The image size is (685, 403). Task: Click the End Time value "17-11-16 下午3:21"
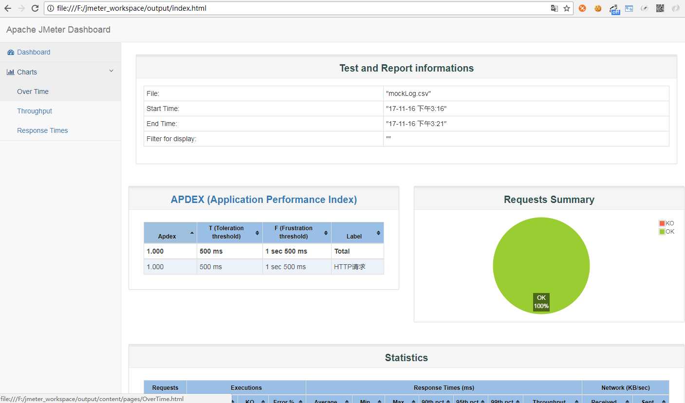coord(416,124)
